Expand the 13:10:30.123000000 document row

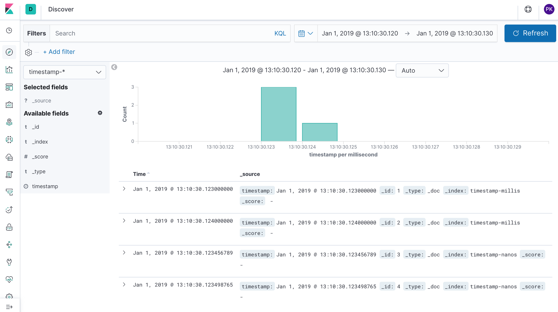(x=124, y=189)
